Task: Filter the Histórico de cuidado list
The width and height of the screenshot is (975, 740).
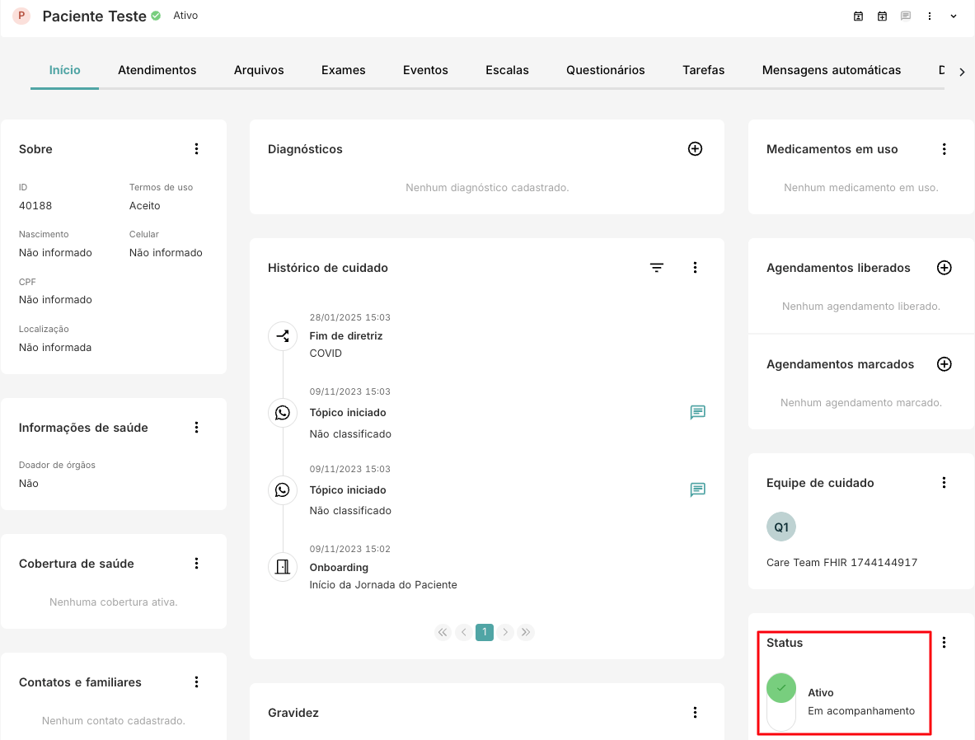Action: [656, 268]
